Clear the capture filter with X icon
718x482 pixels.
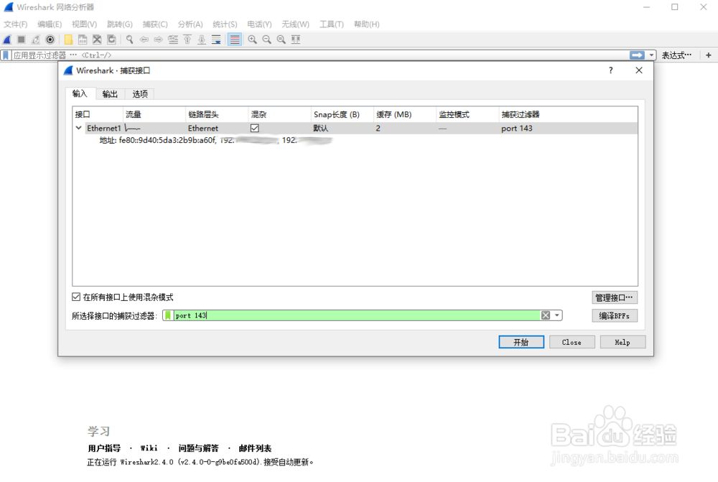546,315
